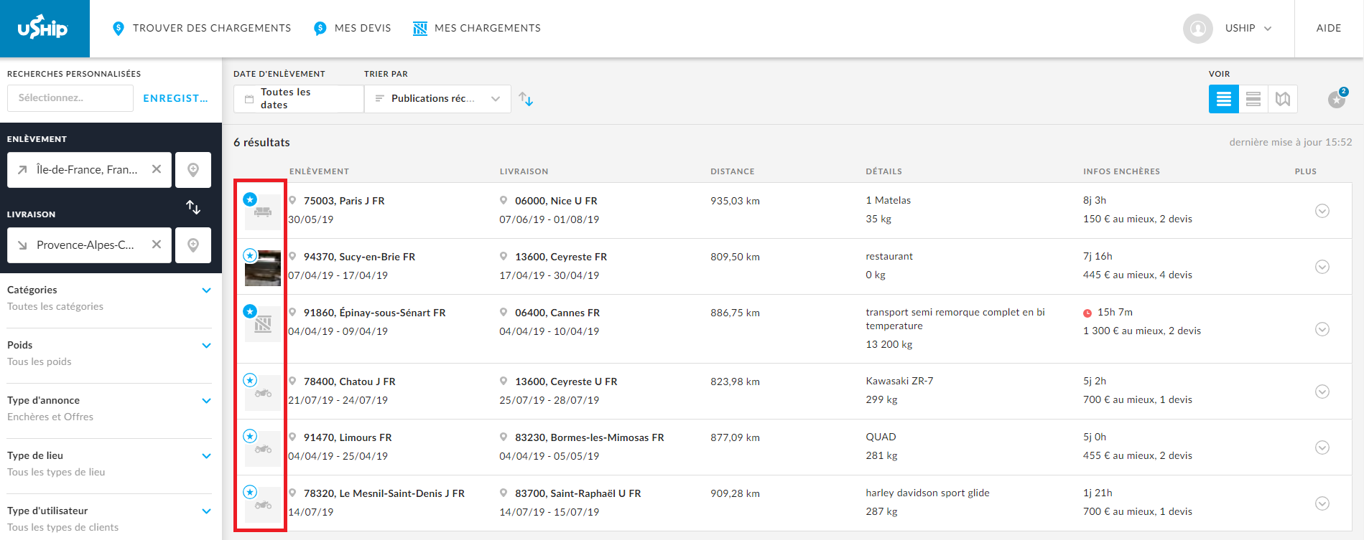Image resolution: width=1364 pixels, height=540 pixels.
Task: Toggle favorite star on the Kawasaki ZR-7 listing
Action: click(x=250, y=380)
